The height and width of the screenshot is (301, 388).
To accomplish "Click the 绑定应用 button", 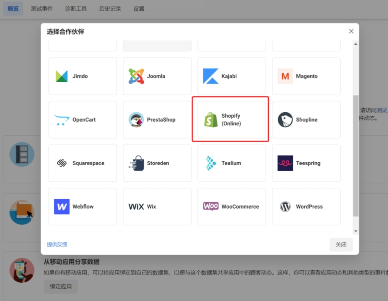I will [61, 286].
